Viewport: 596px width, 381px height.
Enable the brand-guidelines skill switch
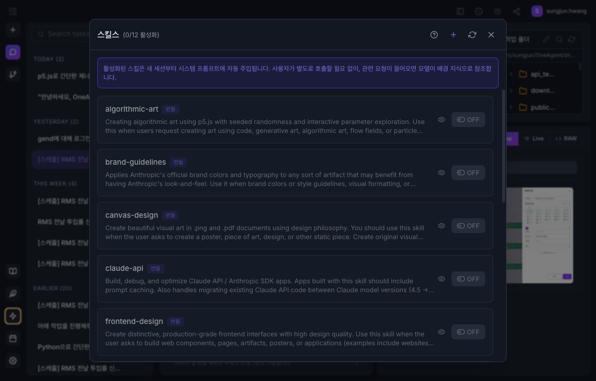(468, 173)
